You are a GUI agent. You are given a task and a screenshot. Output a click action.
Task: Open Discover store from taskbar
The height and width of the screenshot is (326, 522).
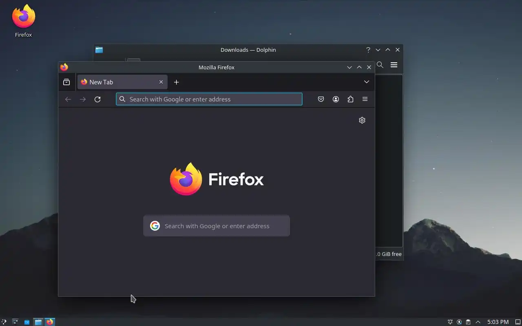click(x=27, y=322)
